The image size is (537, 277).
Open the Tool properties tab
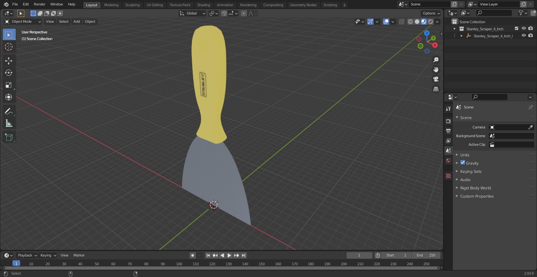[x=448, y=108]
